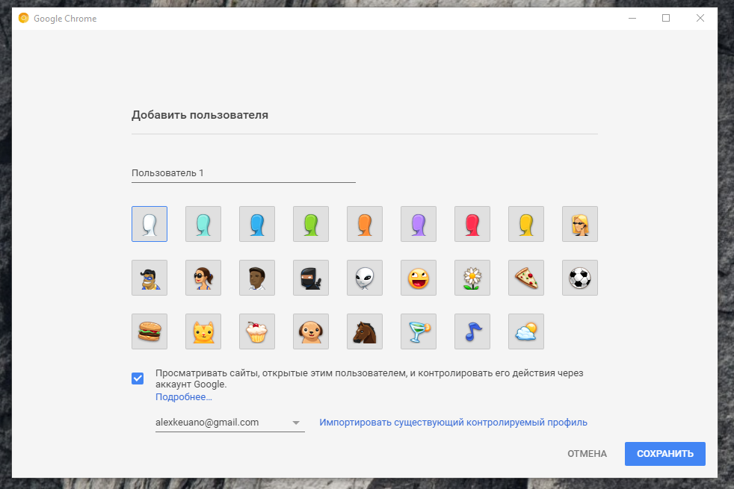Pick the cupcake with cherry avatar
The image size is (734, 489).
[257, 331]
